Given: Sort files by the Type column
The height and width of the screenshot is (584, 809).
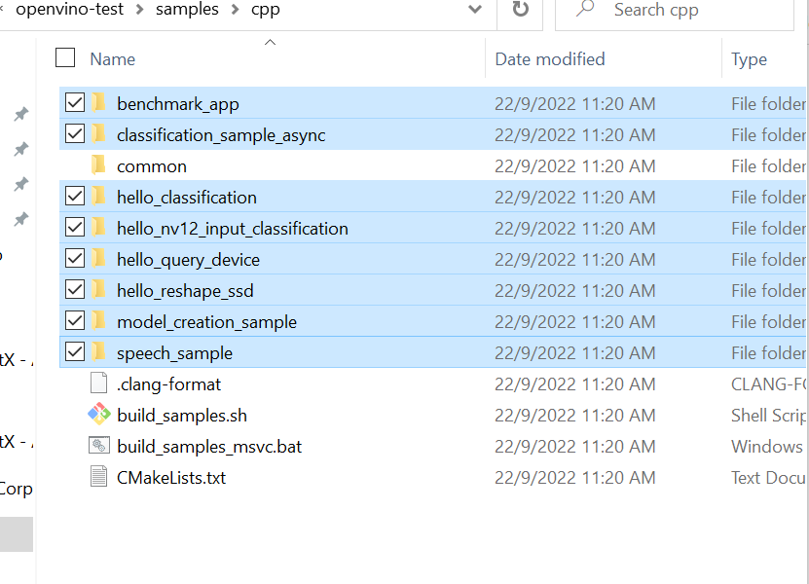Looking at the screenshot, I should point(749,59).
